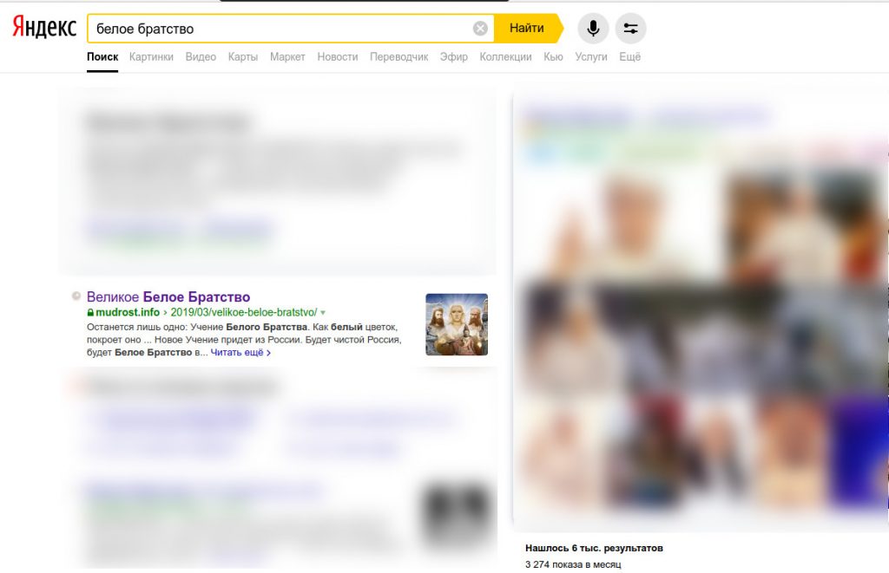Click the 2019/03/velikoe-beloe-bratstvo/ URL path
Viewport: 889px width, 573px height.
coord(244,312)
